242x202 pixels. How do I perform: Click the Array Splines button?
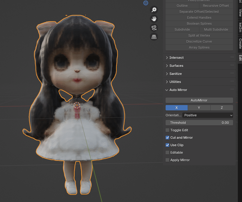[199, 47]
